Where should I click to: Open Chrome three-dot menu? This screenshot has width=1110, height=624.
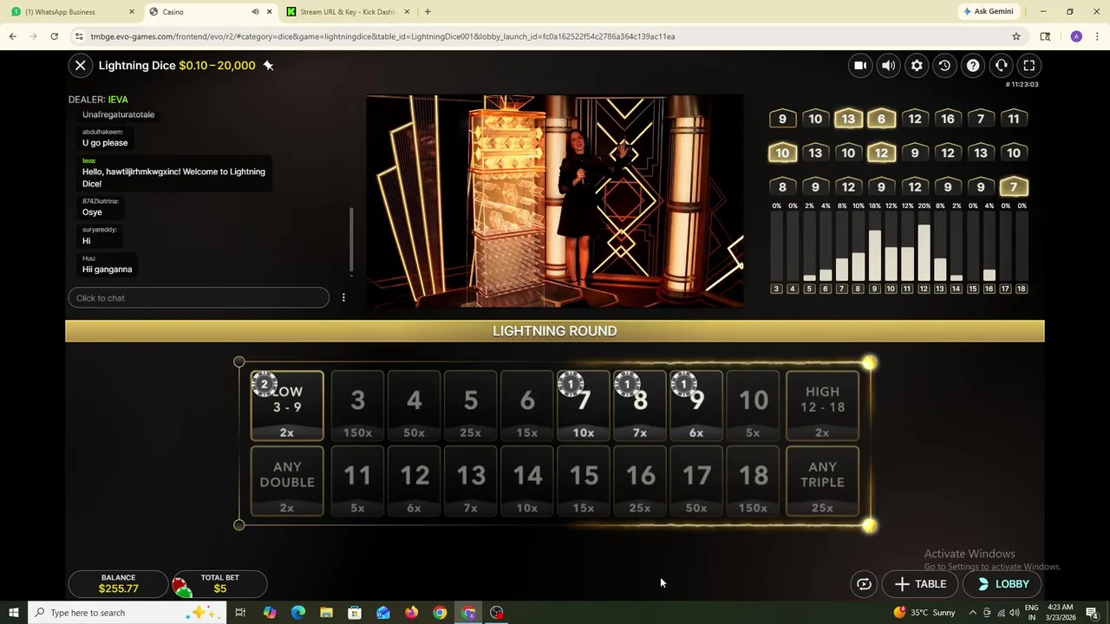[1098, 36]
